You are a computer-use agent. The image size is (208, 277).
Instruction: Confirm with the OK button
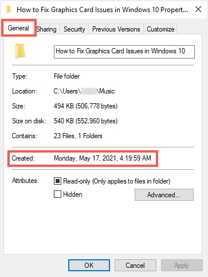click(89, 266)
